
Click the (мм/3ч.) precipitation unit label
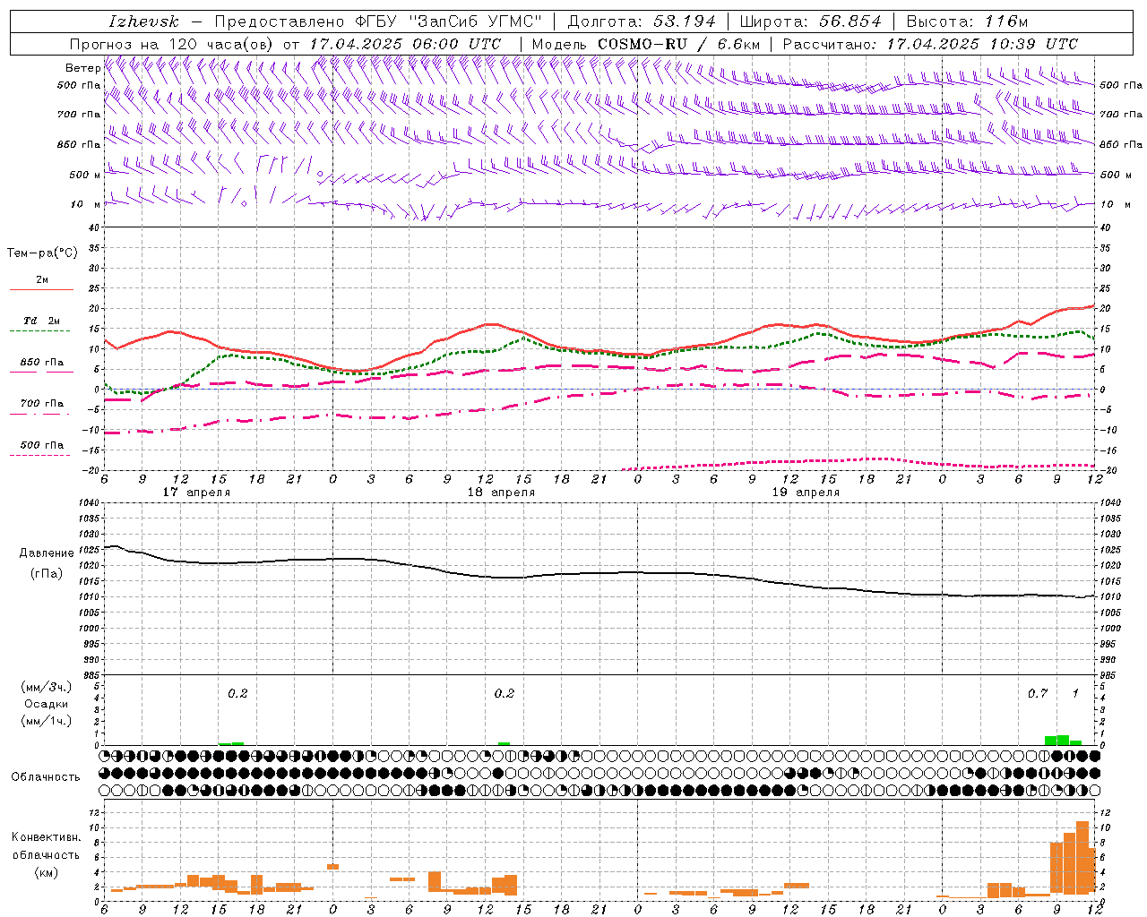click(47, 687)
